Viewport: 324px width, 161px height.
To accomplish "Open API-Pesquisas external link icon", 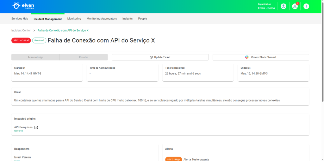I will (x=36, y=127).
